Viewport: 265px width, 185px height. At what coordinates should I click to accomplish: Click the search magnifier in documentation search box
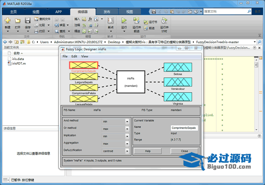tap(249, 11)
